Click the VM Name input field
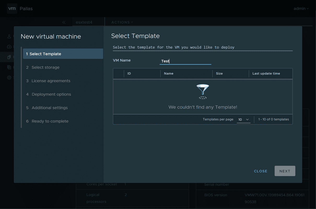 pos(185,61)
